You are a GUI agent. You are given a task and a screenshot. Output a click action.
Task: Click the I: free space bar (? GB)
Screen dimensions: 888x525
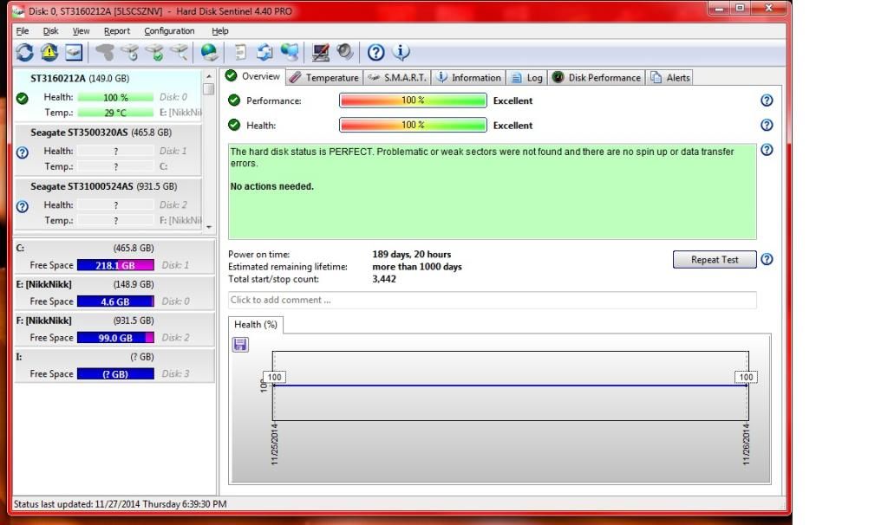[x=115, y=374]
